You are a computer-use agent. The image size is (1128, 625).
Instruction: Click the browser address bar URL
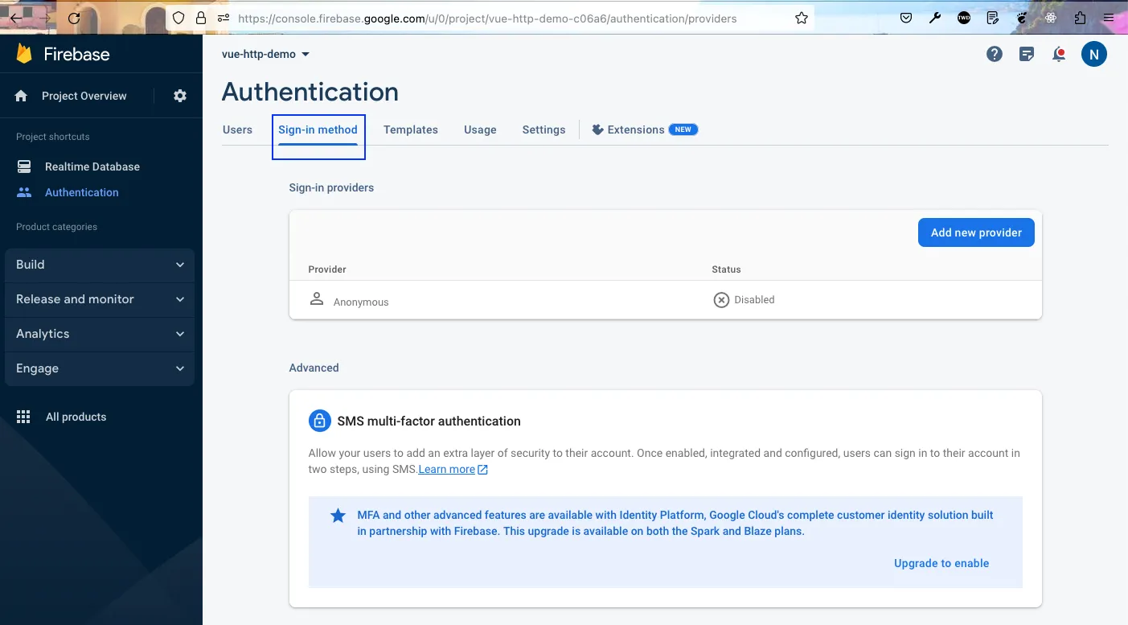point(487,18)
